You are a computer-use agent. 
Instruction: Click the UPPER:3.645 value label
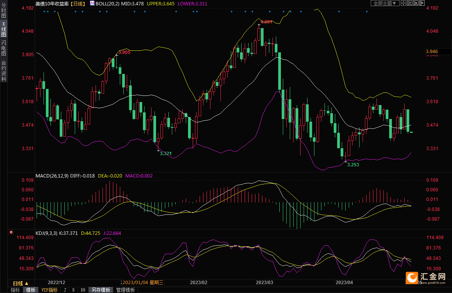click(161, 4)
